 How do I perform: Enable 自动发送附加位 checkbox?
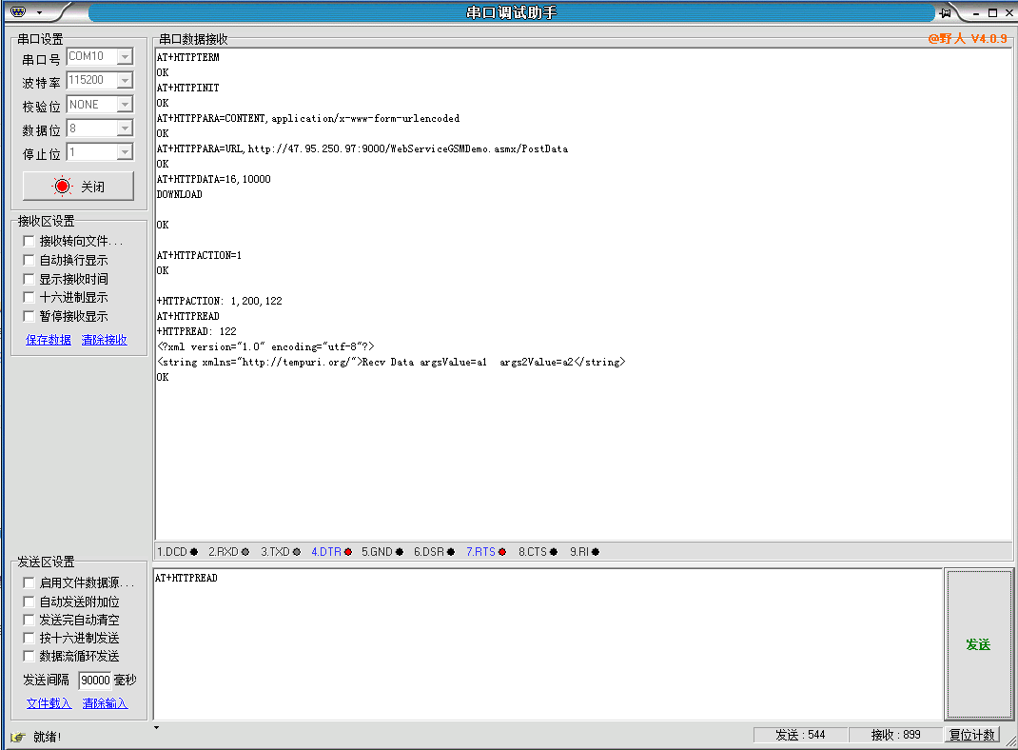(29, 602)
